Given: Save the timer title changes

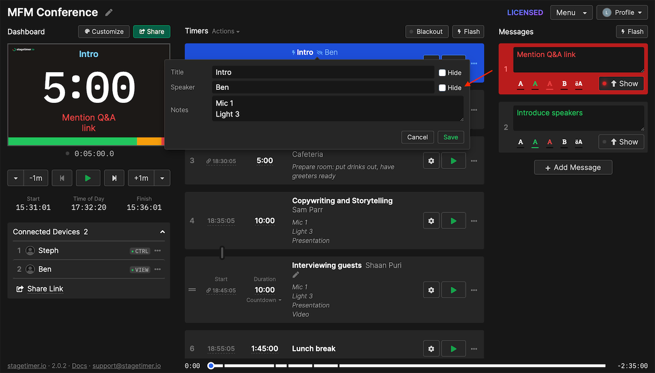Looking at the screenshot, I should pos(451,137).
